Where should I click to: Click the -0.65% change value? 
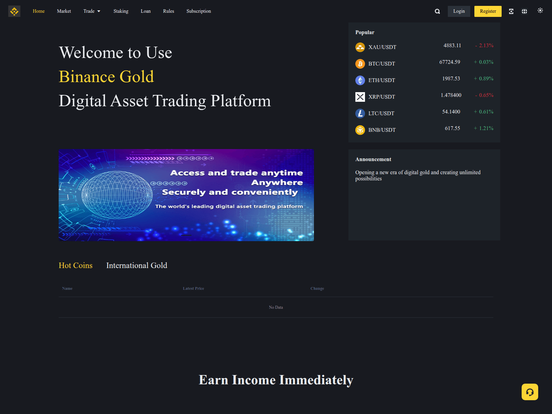(x=484, y=95)
